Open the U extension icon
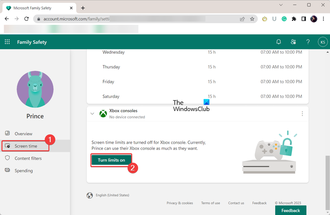Image resolution: width=330 pixels, height=215 pixels. coord(274,19)
